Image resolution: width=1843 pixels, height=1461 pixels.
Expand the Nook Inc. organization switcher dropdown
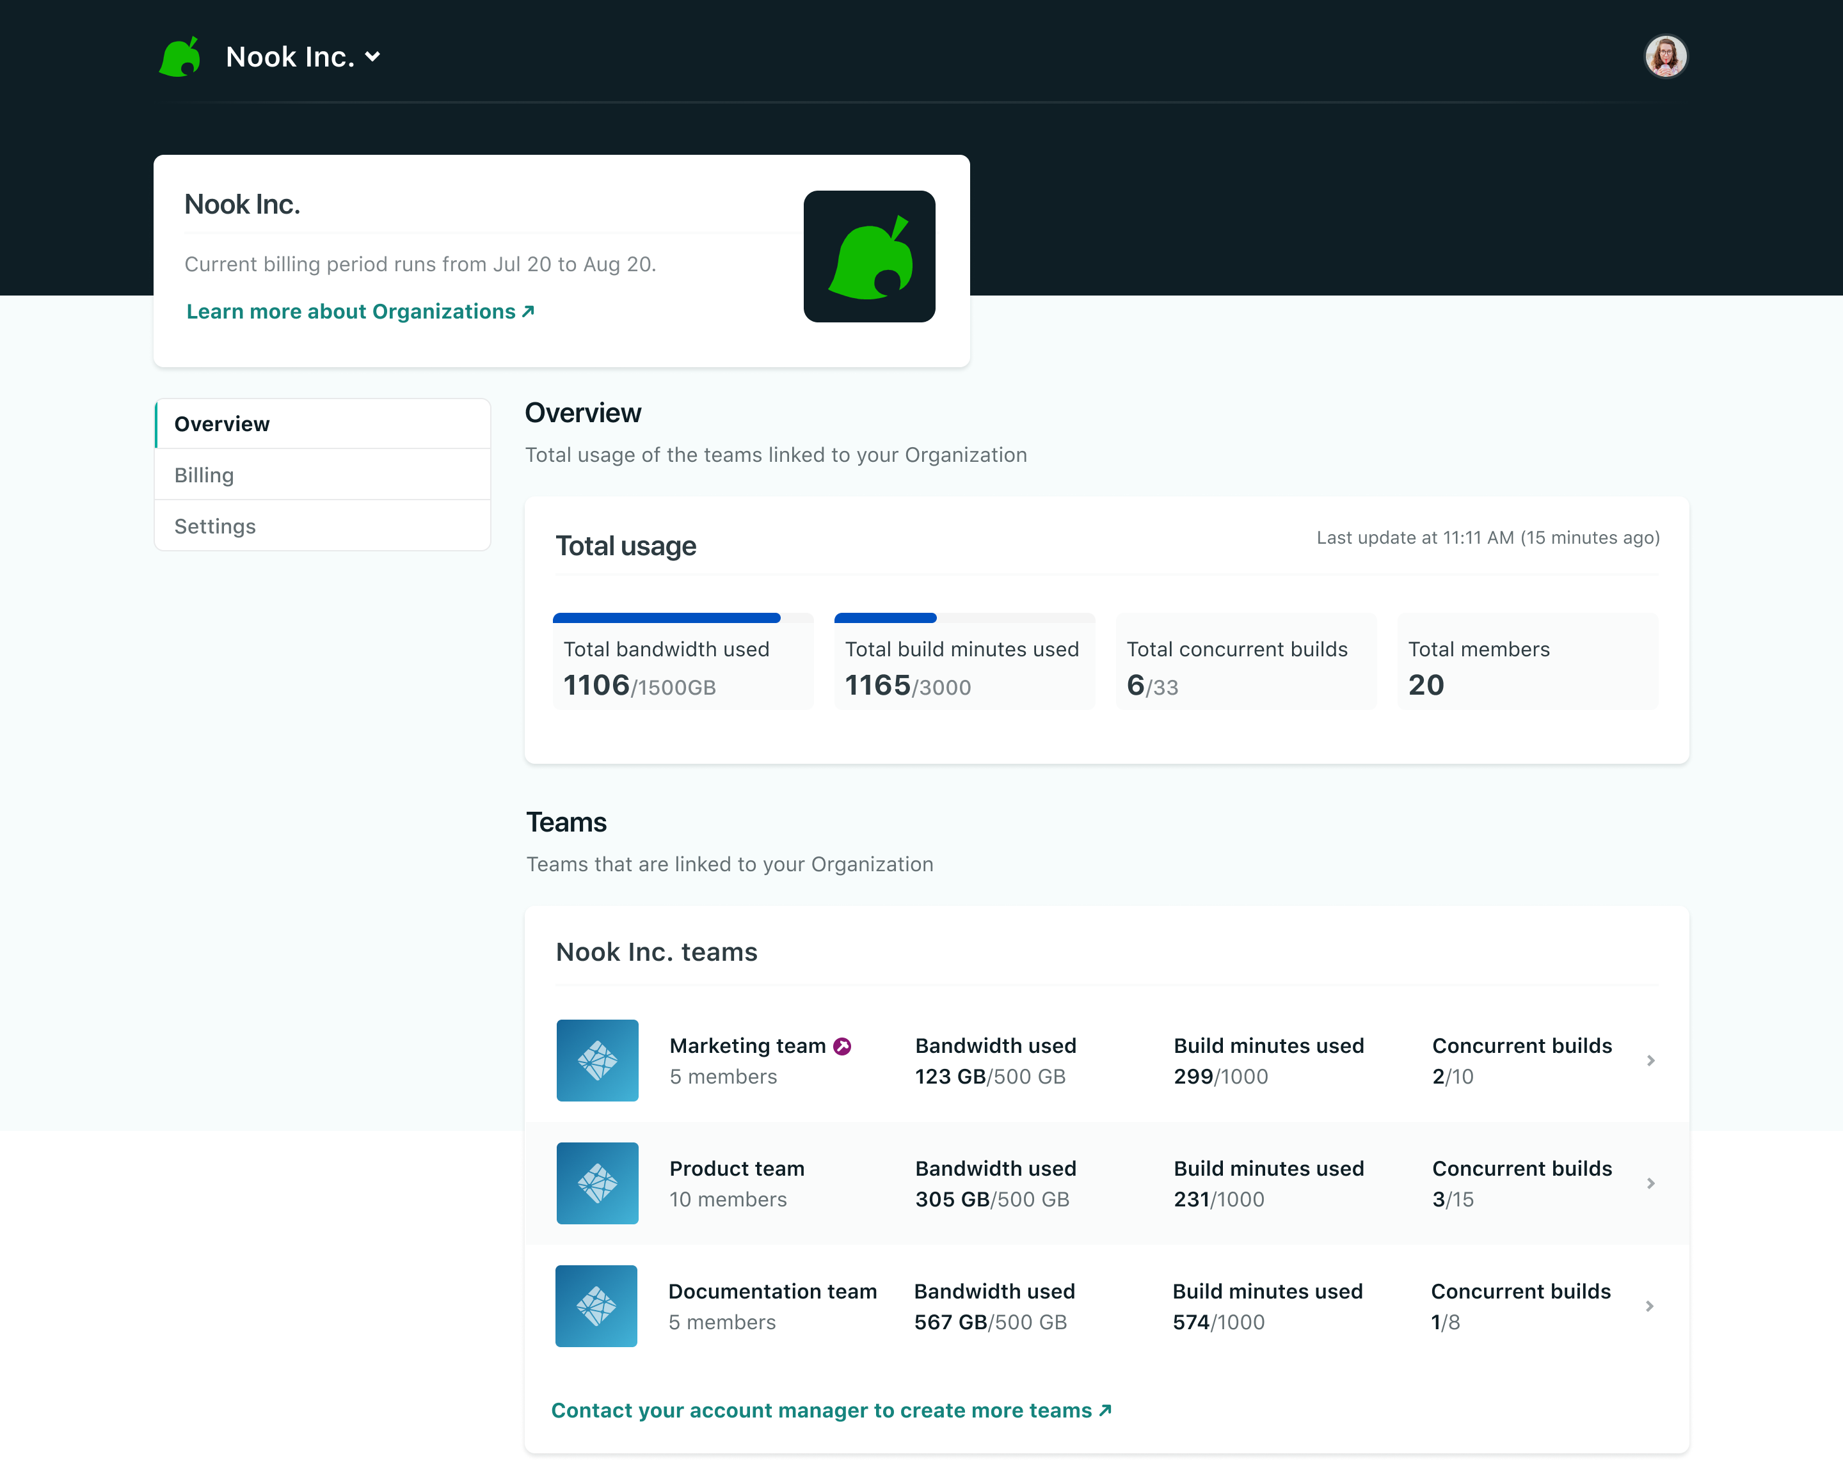372,57
